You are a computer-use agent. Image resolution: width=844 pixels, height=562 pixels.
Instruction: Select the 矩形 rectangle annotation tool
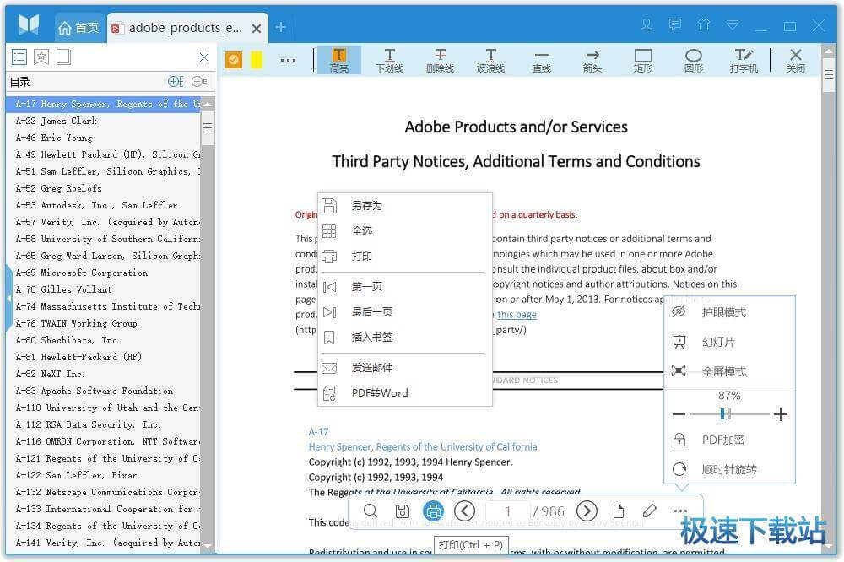pos(642,59)
